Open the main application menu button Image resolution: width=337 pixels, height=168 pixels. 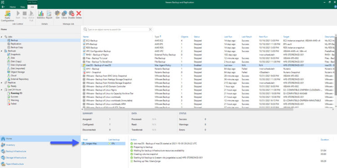point(3,7)
